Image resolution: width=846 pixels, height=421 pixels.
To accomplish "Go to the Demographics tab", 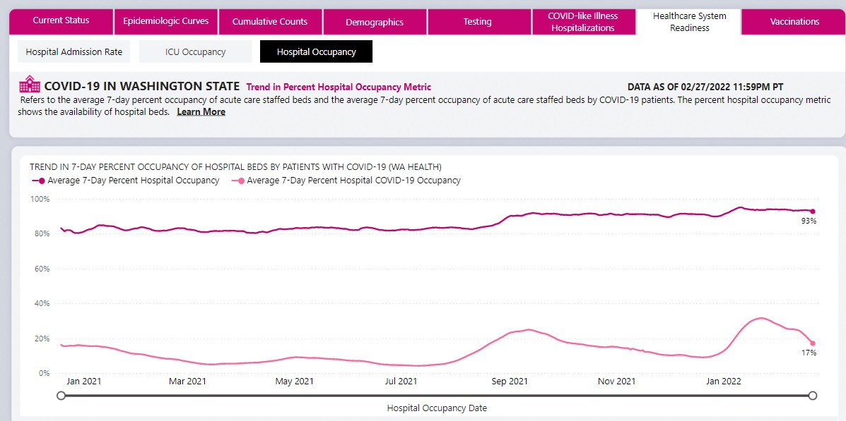I will tap(375, 22).
